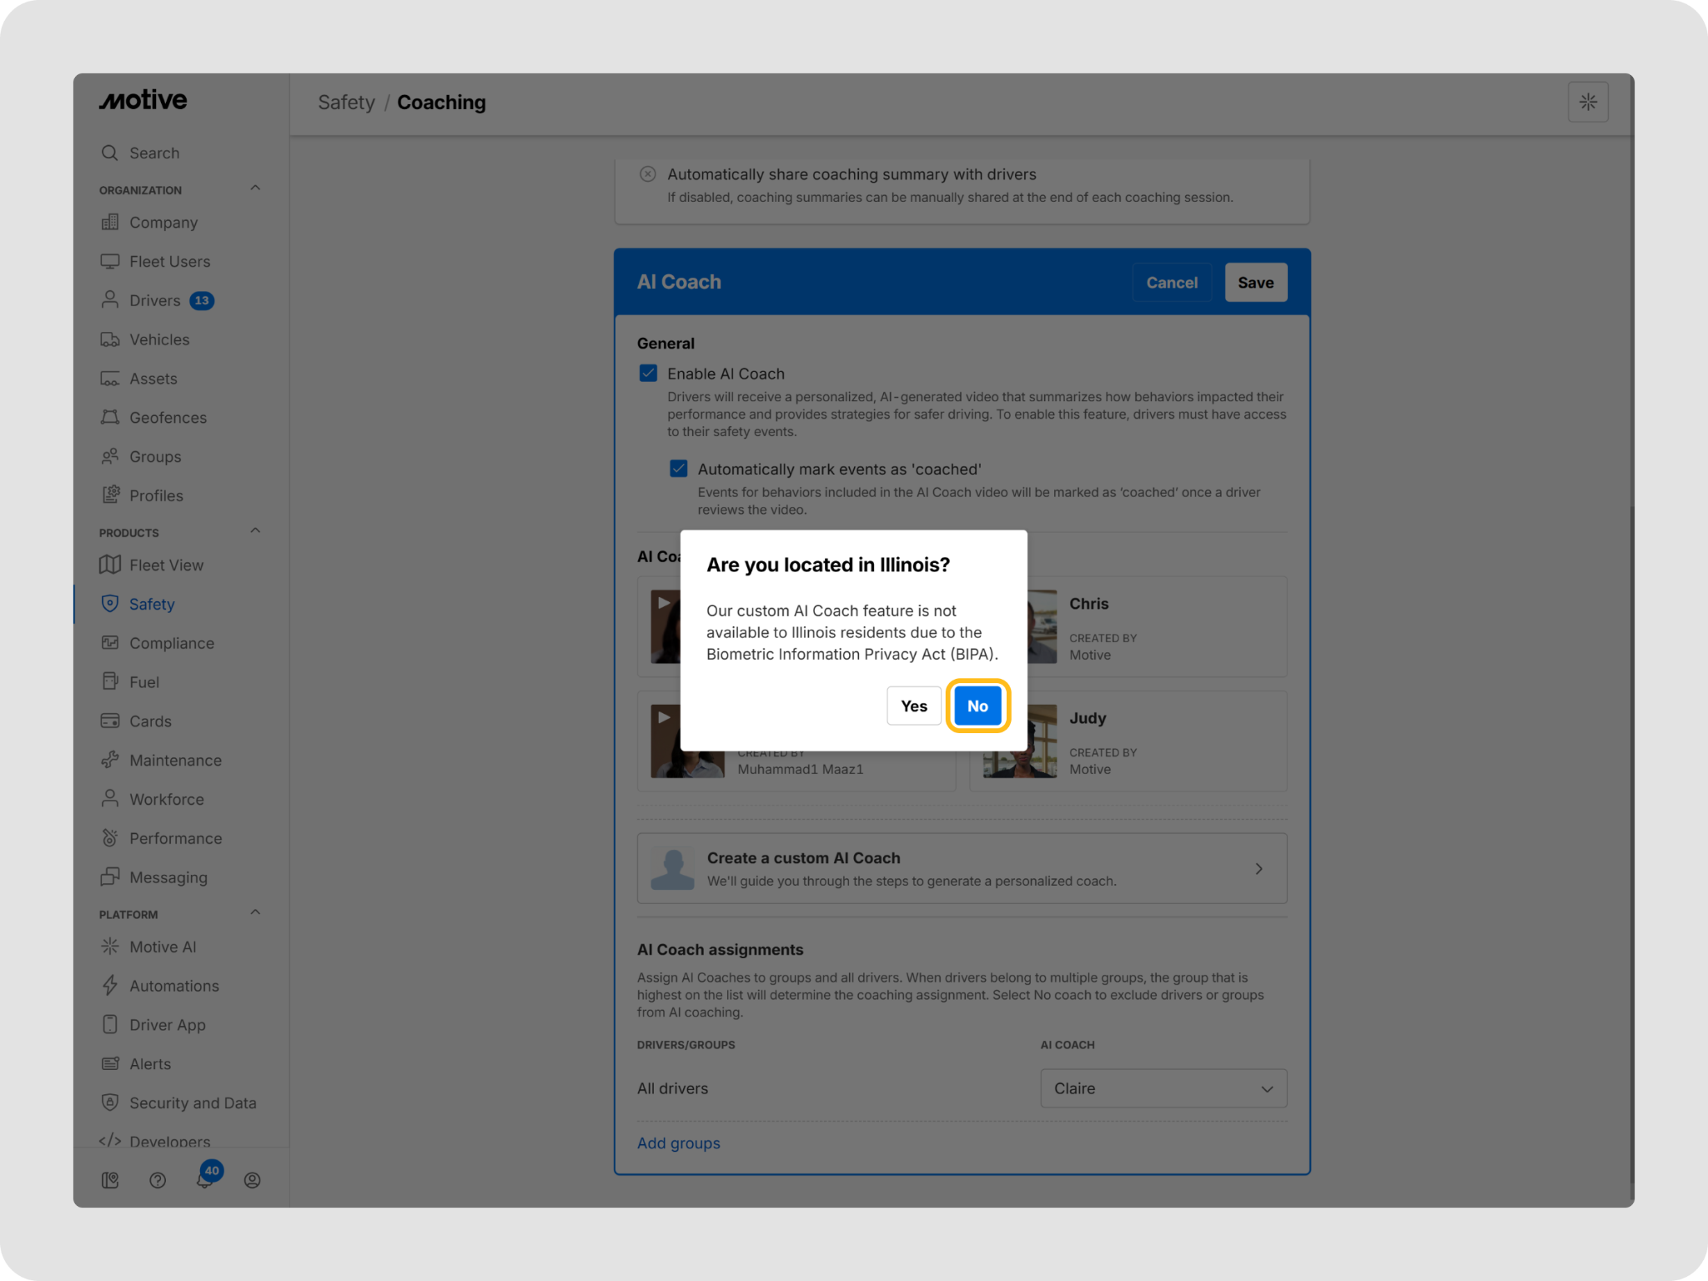Select the Vehicles menu label
1708x1281 pixels.
pyautogui.click(x=159, y=339)
